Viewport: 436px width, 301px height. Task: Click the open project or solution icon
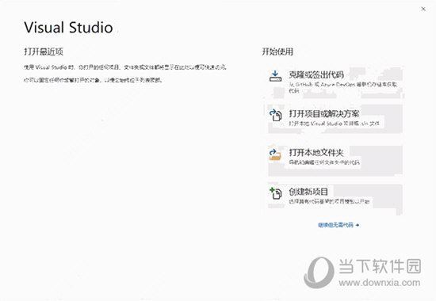pos(276,116)
